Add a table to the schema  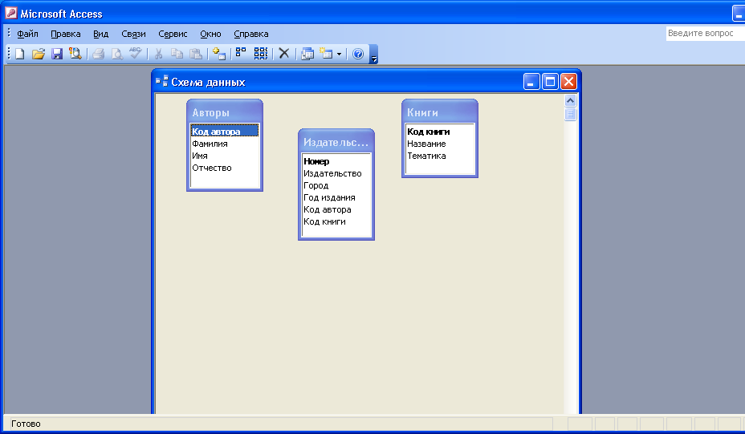[x=218, y=54]
